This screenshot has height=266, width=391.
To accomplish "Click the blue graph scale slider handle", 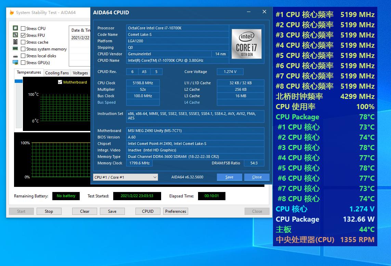I will click(19, 81).
